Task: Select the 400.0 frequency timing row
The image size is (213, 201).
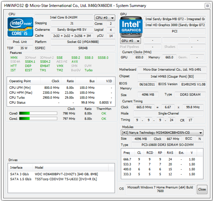Action: [162, 169]
